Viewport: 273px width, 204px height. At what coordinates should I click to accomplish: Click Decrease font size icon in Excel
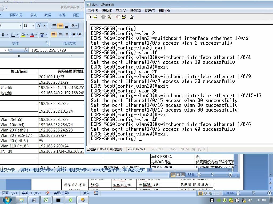tap(45, 25)
